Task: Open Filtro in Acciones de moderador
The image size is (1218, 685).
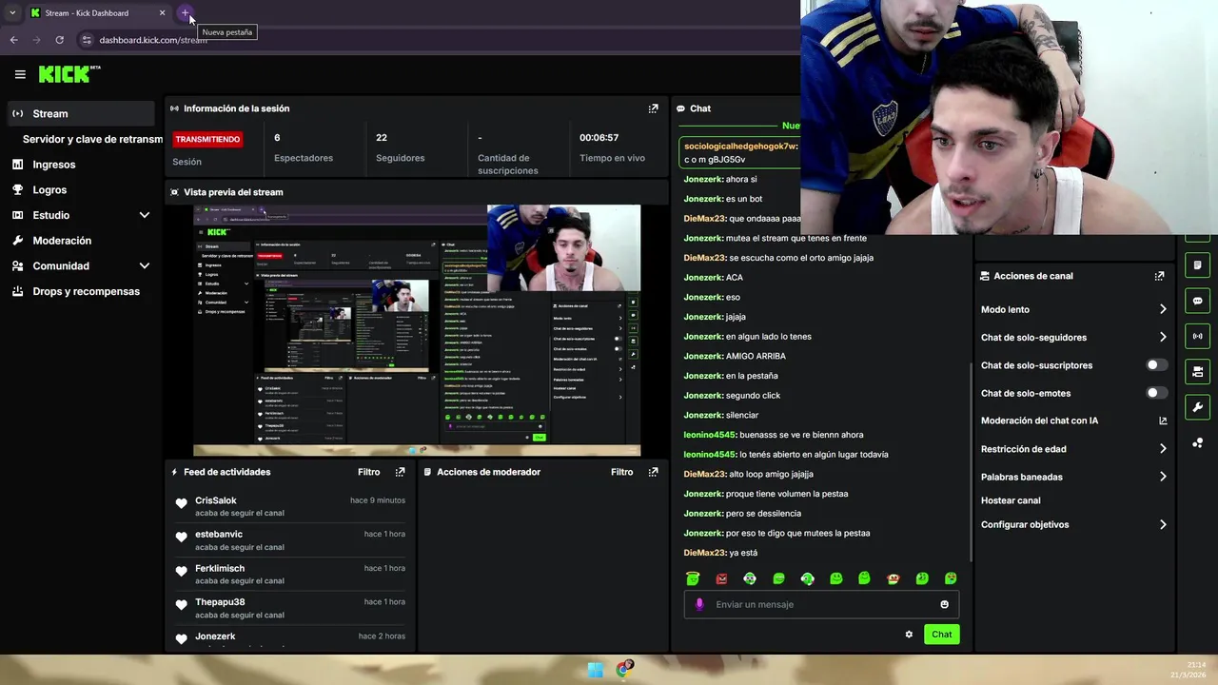Action: (621, 472)
